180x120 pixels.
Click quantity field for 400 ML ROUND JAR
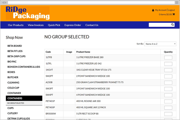coord(168,101)
